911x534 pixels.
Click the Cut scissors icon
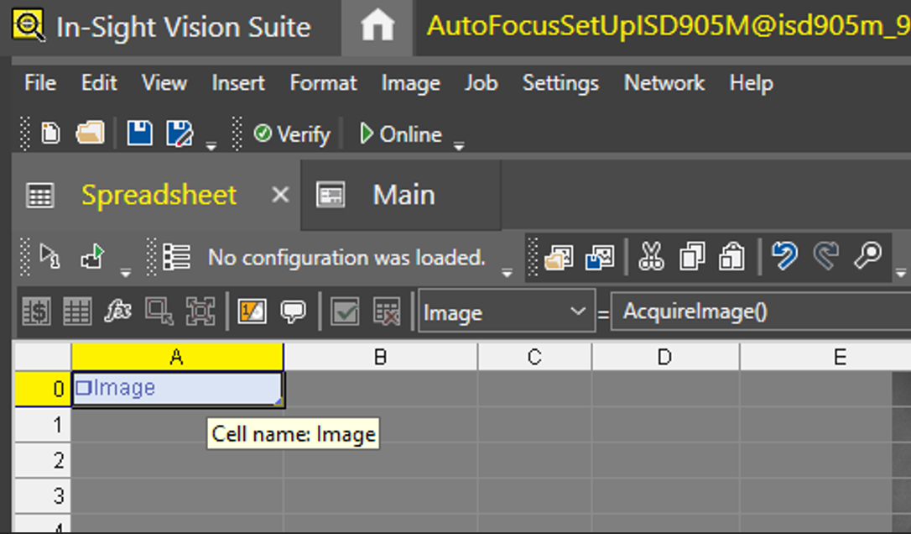[x=651, y=257]
